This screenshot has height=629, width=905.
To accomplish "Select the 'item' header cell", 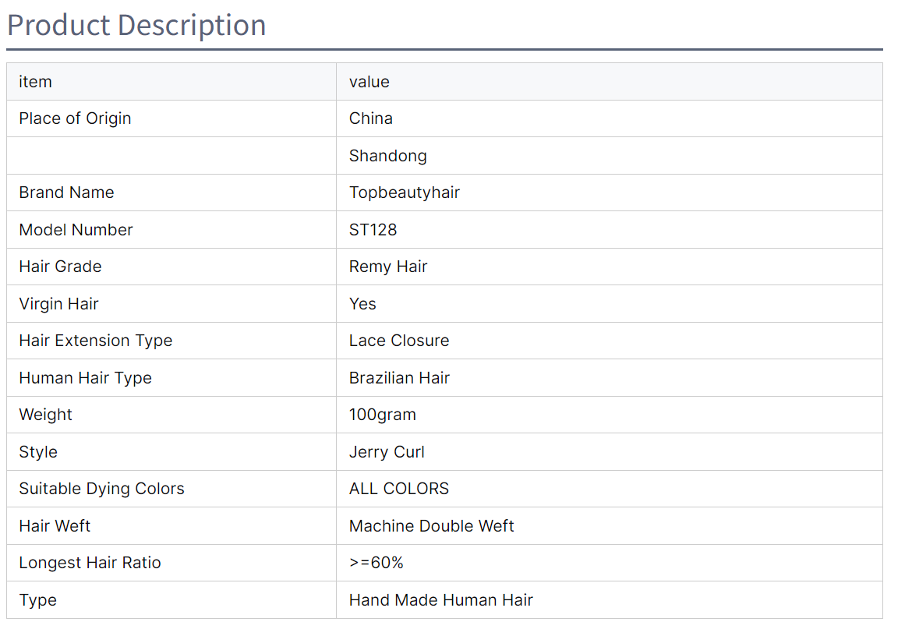I will (171, 82).
